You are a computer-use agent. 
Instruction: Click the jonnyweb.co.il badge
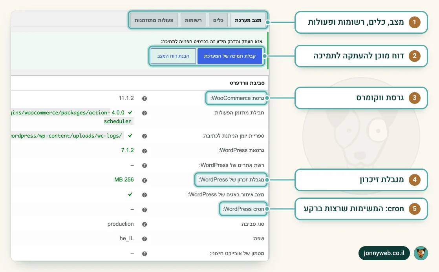point(384,253)
